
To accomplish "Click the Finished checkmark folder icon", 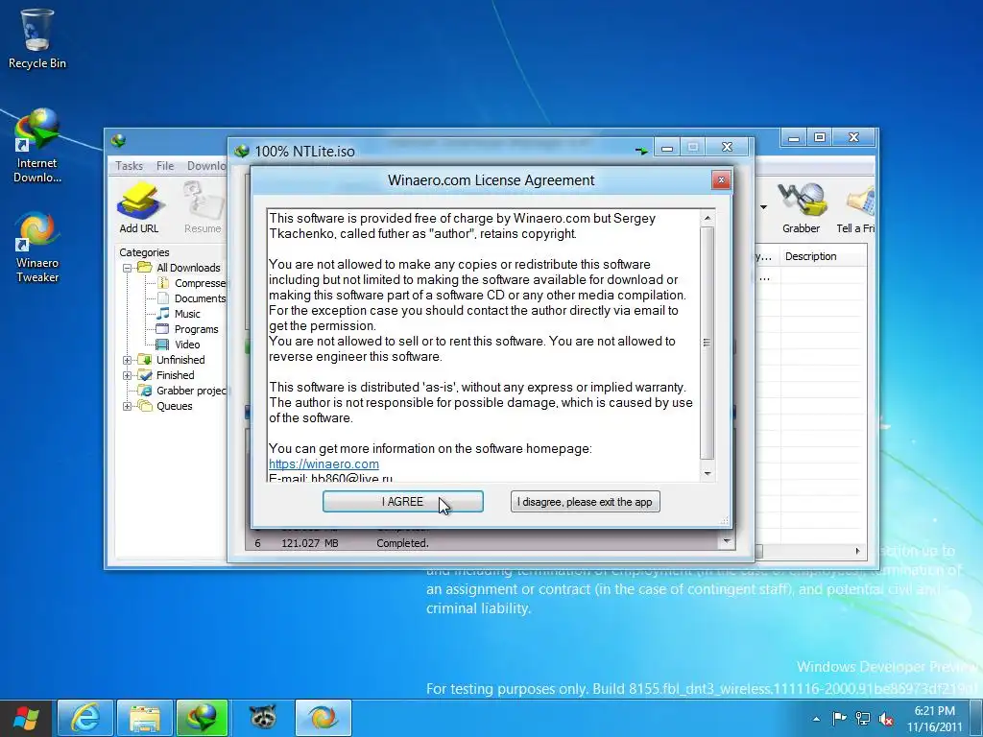I will (145, 375).
